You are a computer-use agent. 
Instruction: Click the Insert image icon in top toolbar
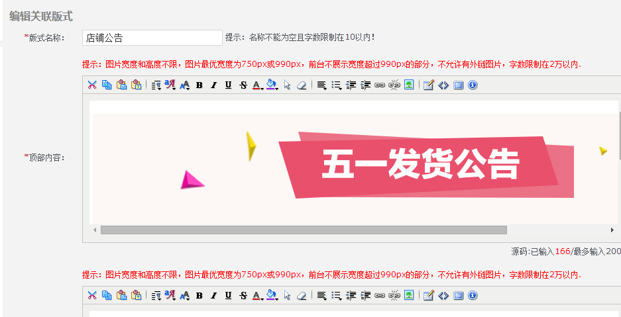tap(409, 85)
